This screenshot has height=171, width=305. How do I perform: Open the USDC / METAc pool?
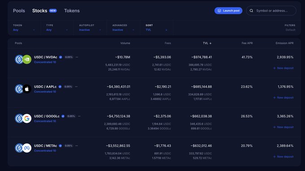pyautogui.click(x=45, y=145)
